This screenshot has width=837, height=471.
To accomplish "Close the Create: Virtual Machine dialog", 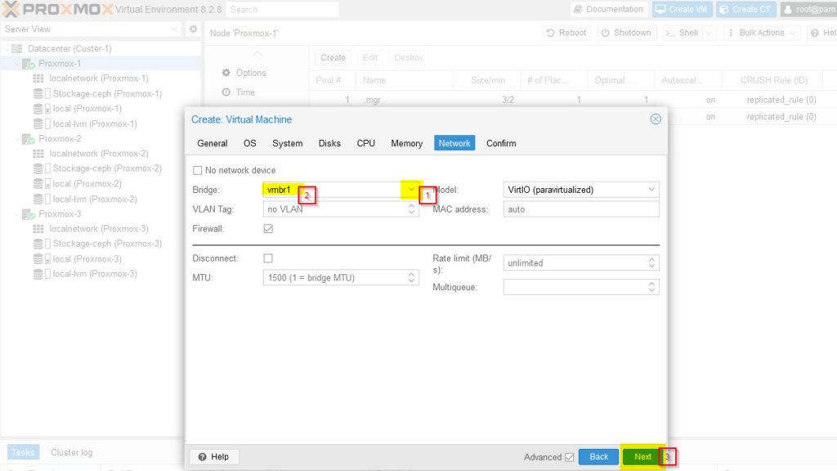I will coord(656,119).
